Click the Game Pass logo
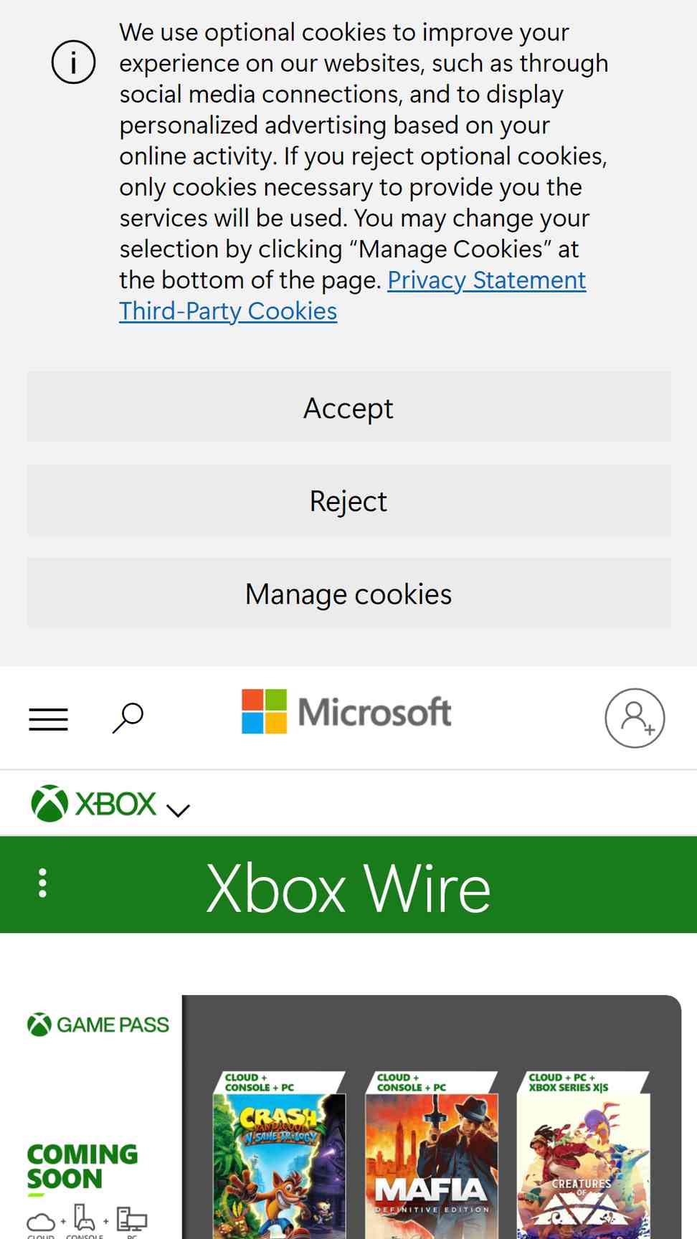 point(98,1025)
